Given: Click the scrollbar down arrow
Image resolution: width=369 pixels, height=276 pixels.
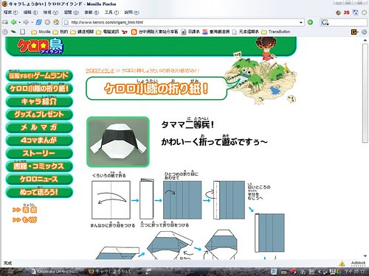Looking at the screenshot, I should [365, 256].
